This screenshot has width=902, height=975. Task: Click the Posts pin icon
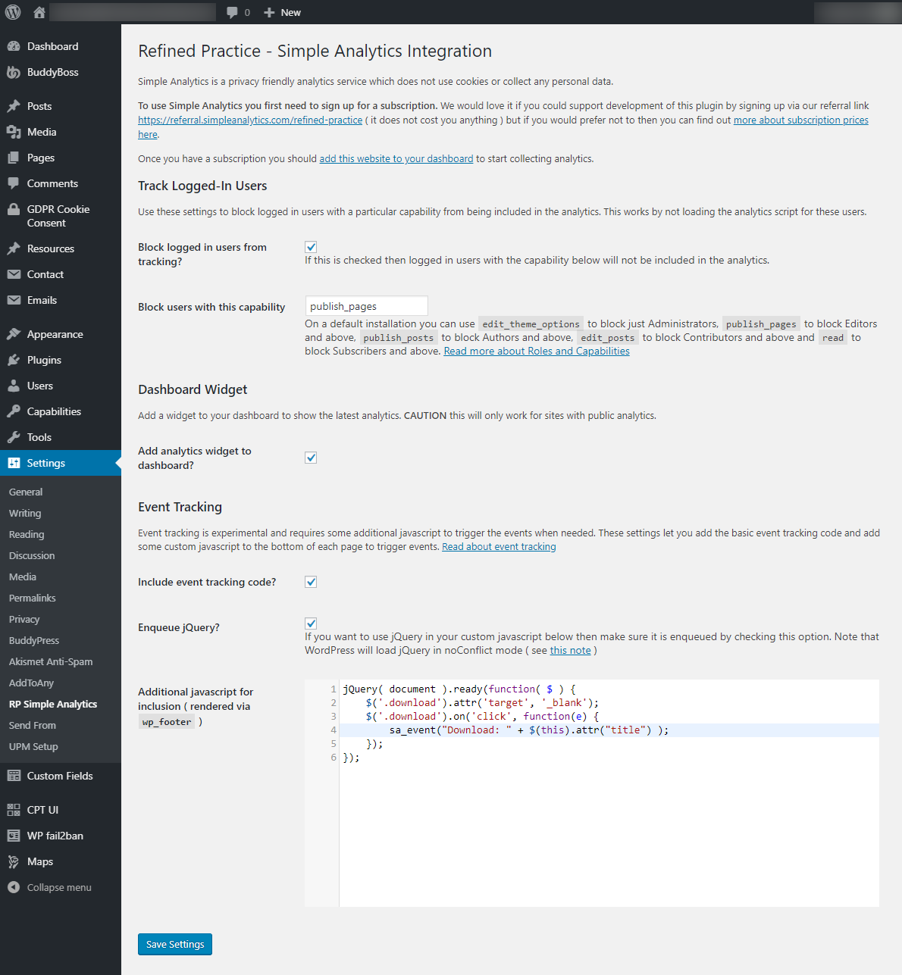[14, 106]
